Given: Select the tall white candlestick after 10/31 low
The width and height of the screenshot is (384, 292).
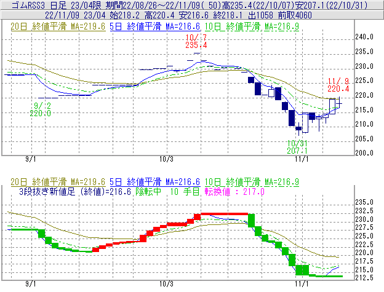Looking at the screenshot, I should point(305,123).
